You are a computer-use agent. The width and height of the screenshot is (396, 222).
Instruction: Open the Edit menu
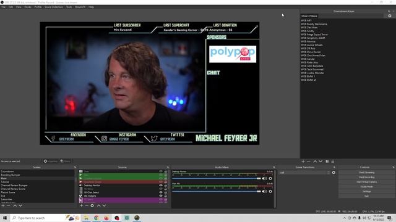click(11, 7)
